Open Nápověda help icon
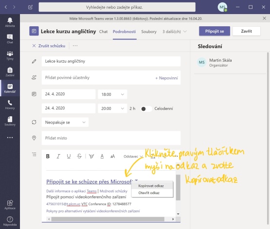The height and width of the screenshot is (229, 270). [10, 221]
